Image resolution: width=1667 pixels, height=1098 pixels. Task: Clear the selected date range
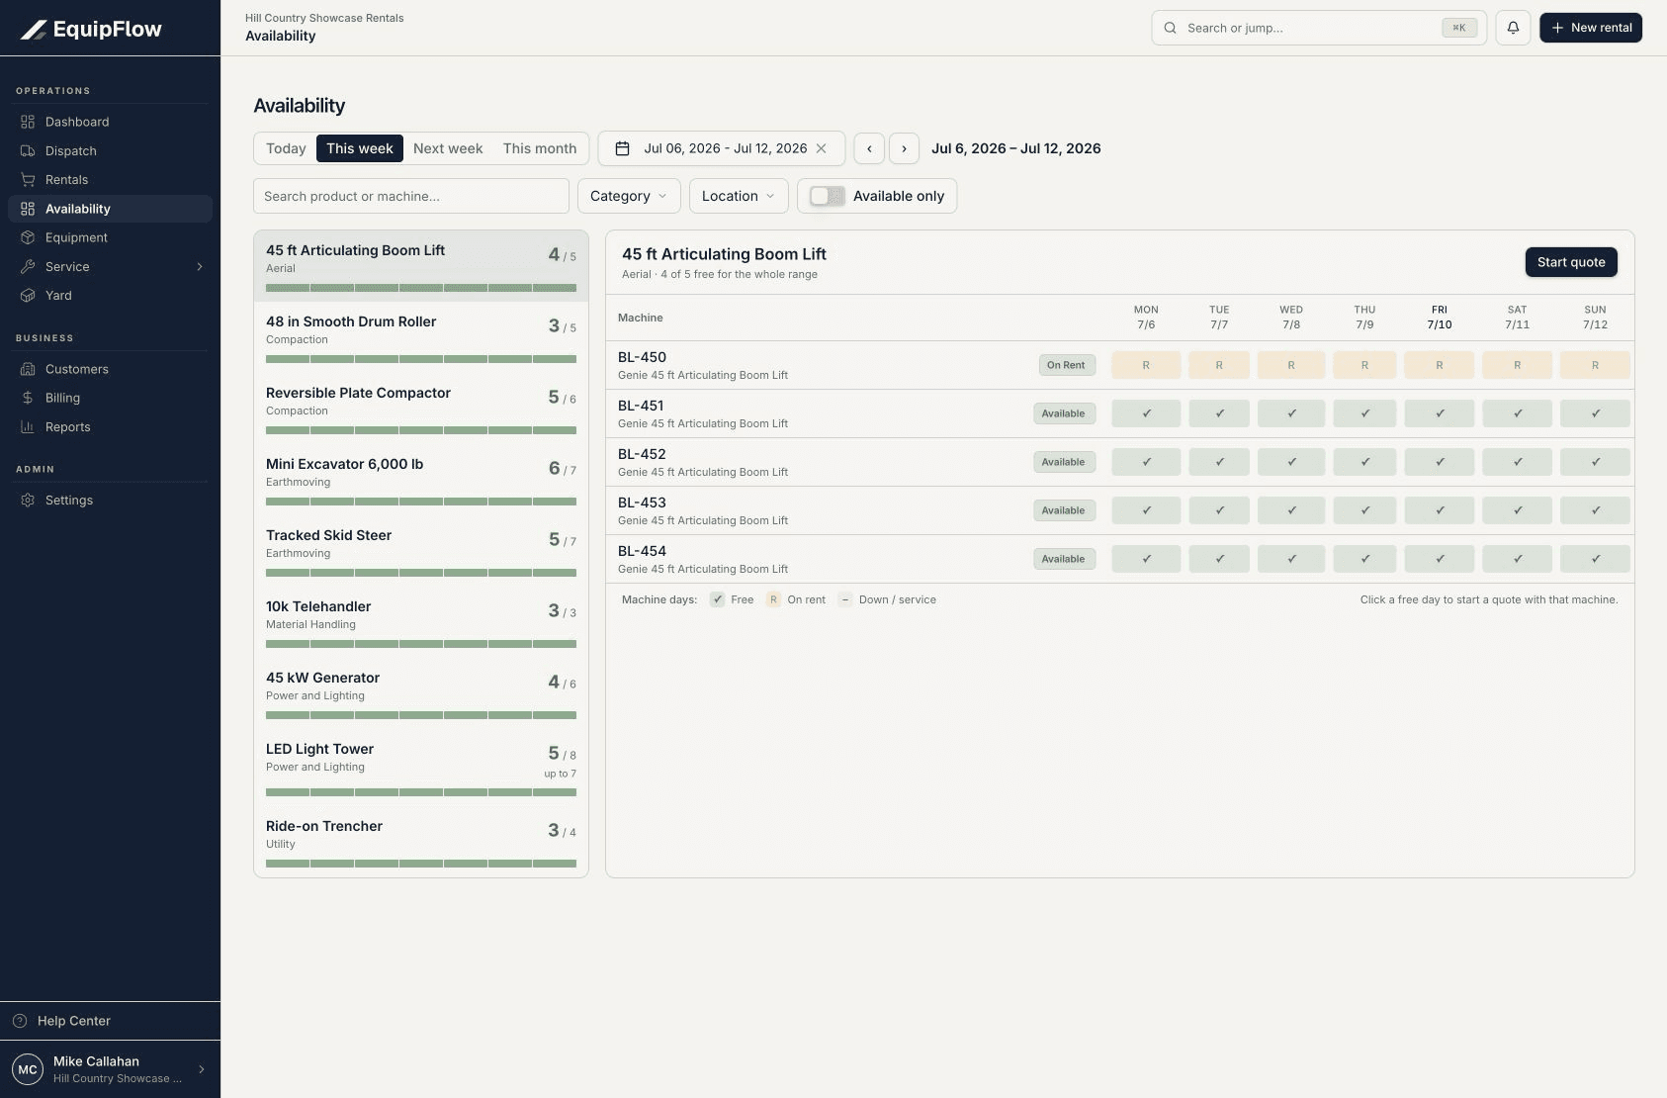[821, 148]
